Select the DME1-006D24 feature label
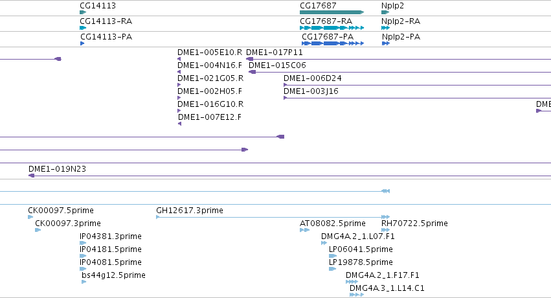This screenshot has height=298, width=551. click(x=312, y=78)
